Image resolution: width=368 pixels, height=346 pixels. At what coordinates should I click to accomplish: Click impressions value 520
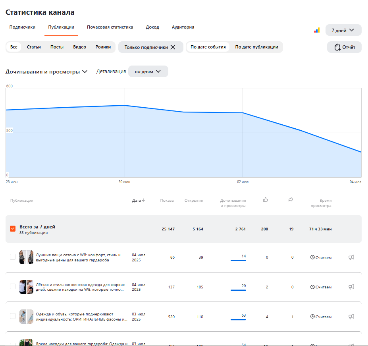(x=171, y=317)
